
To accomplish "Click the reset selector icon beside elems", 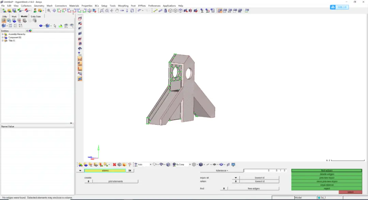I will coord(130,170).
